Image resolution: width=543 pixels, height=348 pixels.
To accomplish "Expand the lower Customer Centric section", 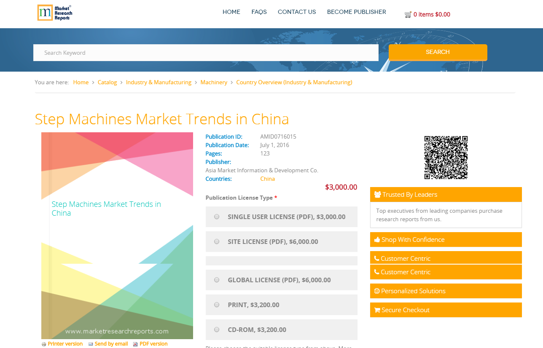I will tap(446, 272).
